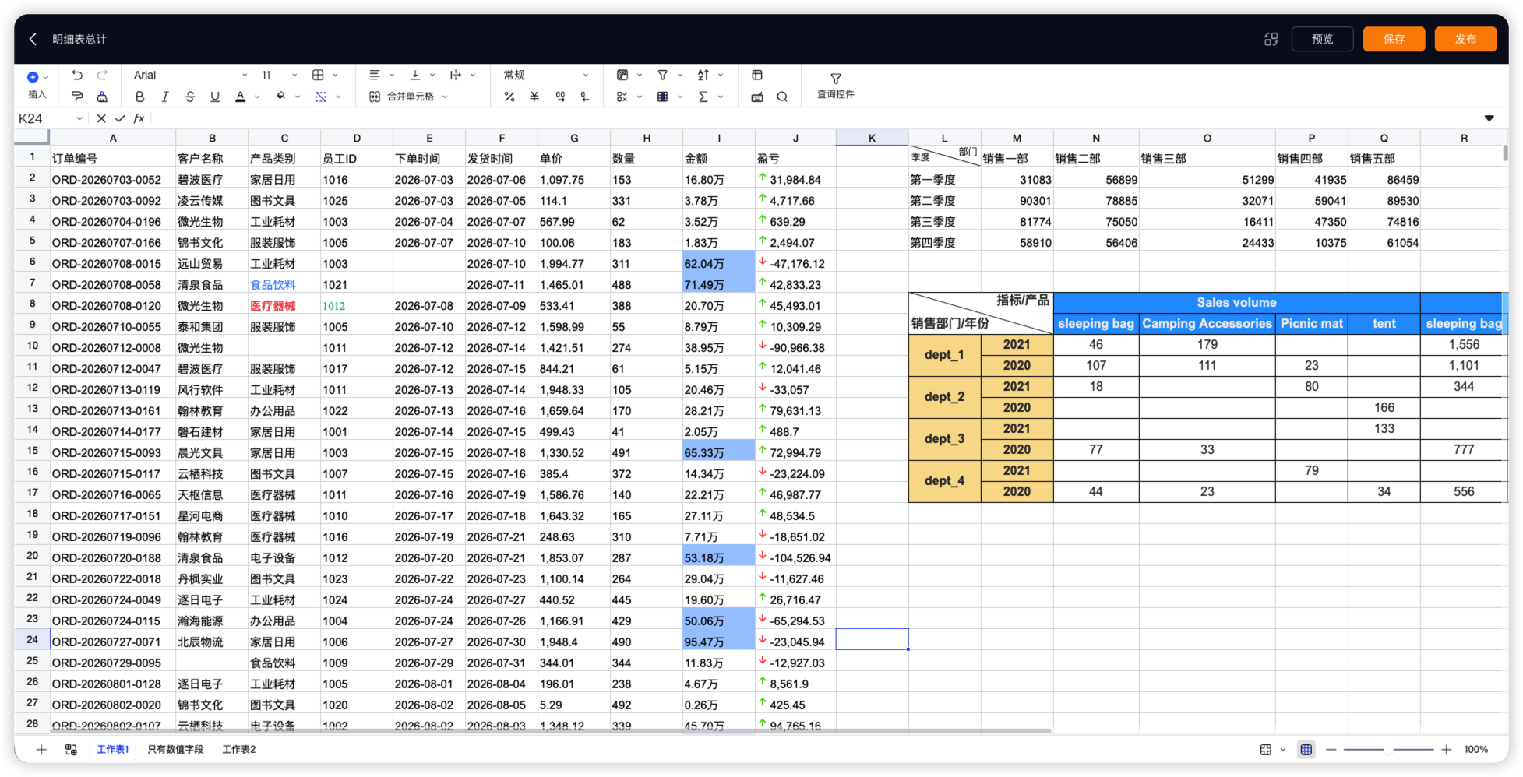Click the orange 发布 publish button
Image resolution: width=1523 pixels, height=777 pixels.
click(1465, 39)
